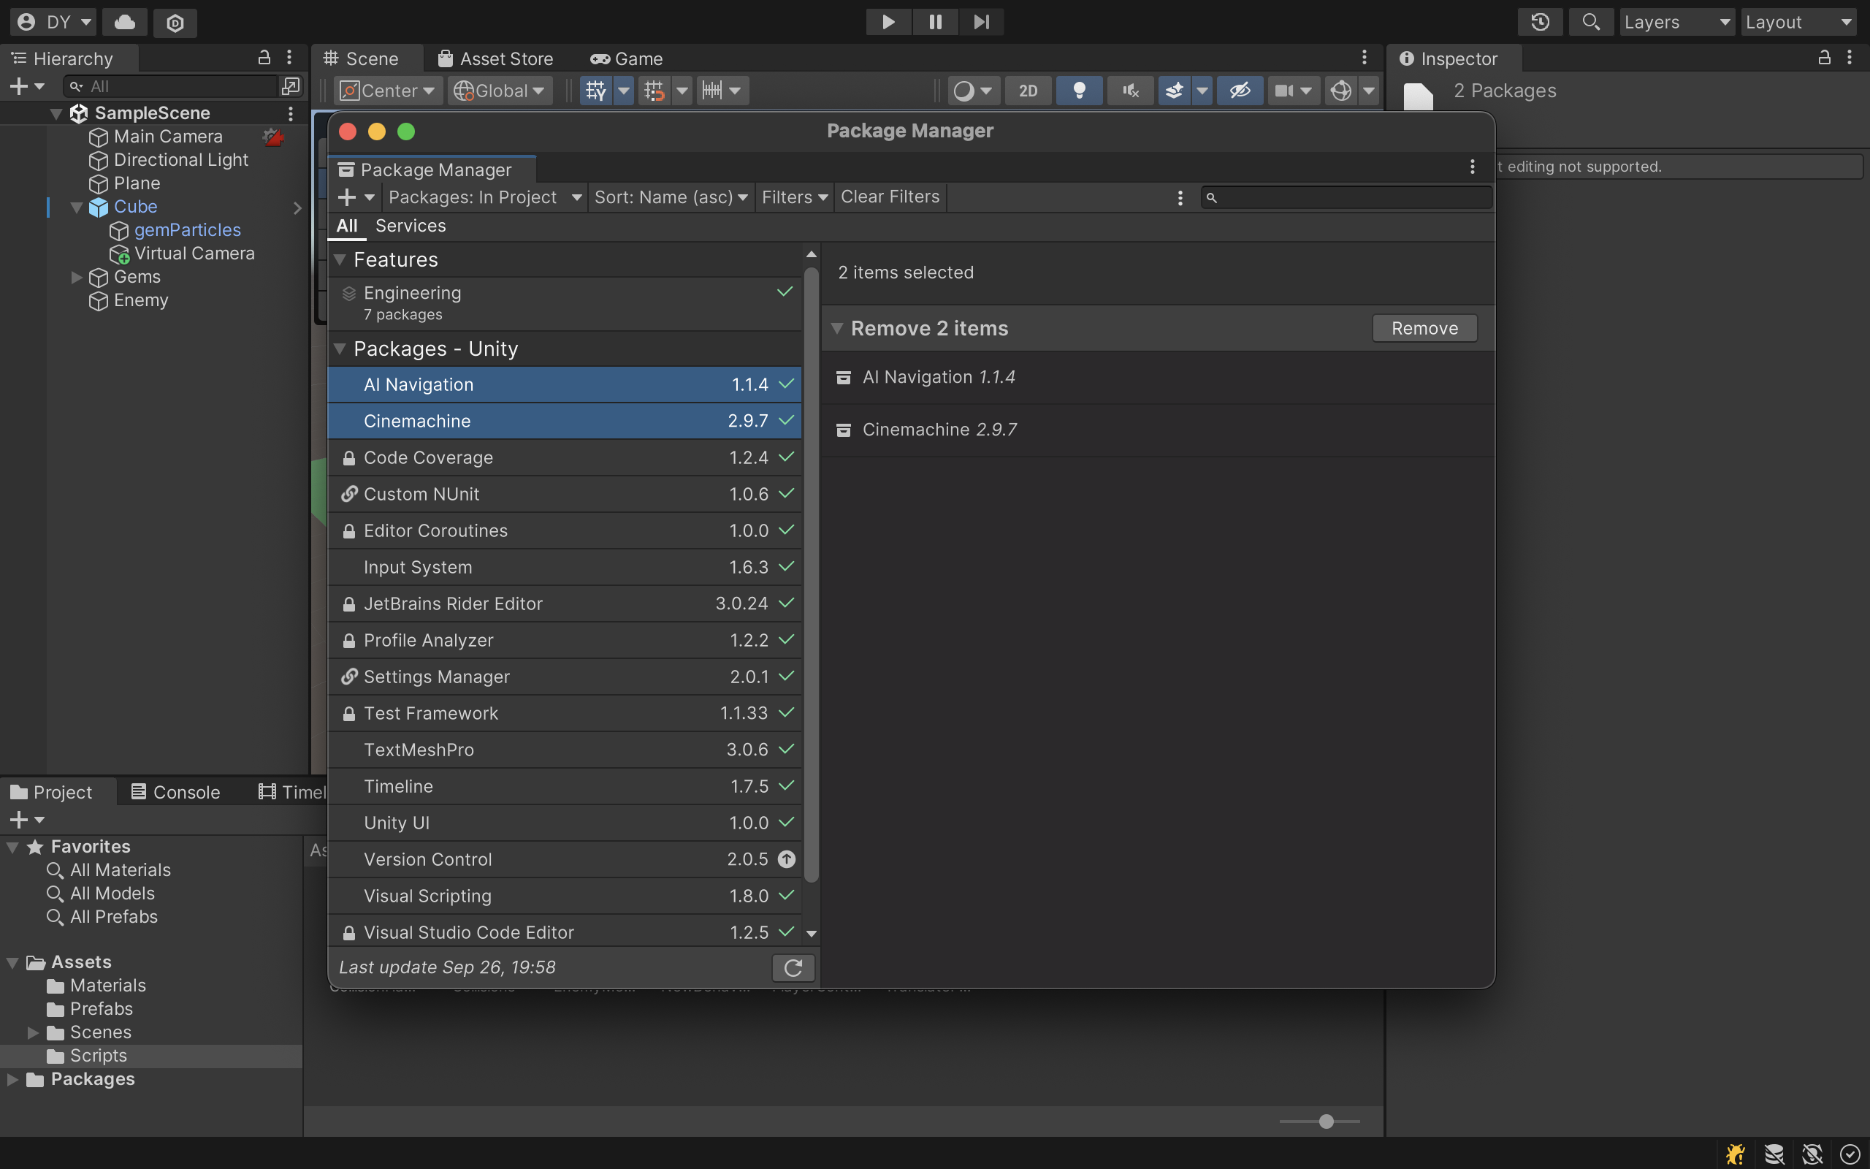Open Scene view more options menu
This screenshot has width=1870, height=1169.
[1365, 58]
